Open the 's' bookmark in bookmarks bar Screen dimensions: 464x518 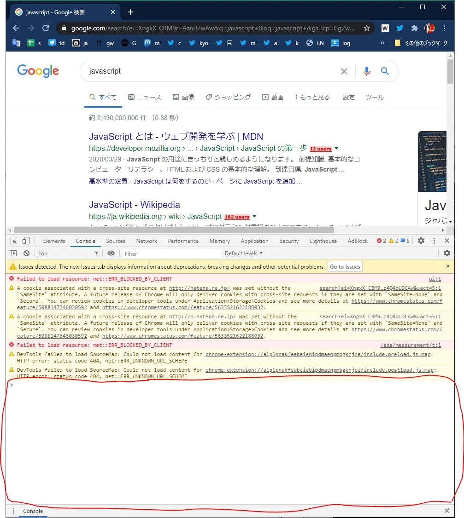(x=34, y=43)
